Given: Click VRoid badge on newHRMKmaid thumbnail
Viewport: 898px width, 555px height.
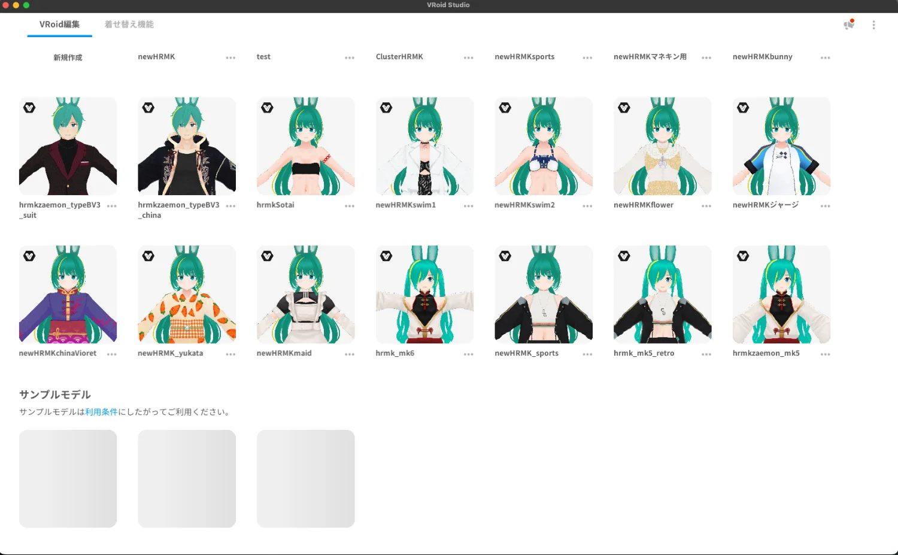Looking at the screenshot, I should coord(267,256).
